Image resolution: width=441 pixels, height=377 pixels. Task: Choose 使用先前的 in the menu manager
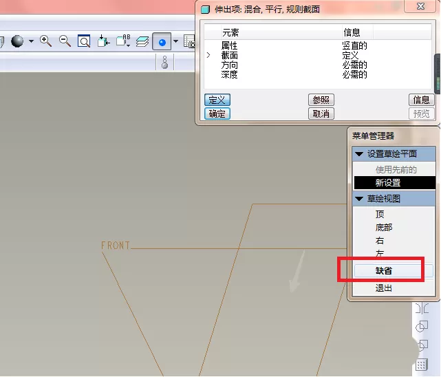pos(396,169)
